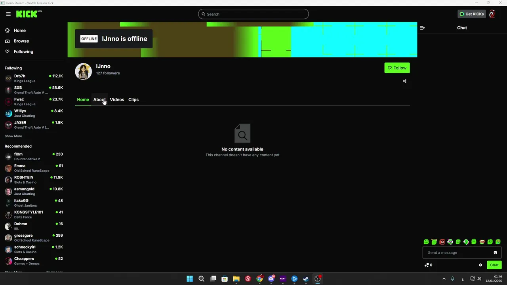Click the green Chat send button
This screenshot has width=507, height=285.
pyautogui.click(x=494, y=265)
